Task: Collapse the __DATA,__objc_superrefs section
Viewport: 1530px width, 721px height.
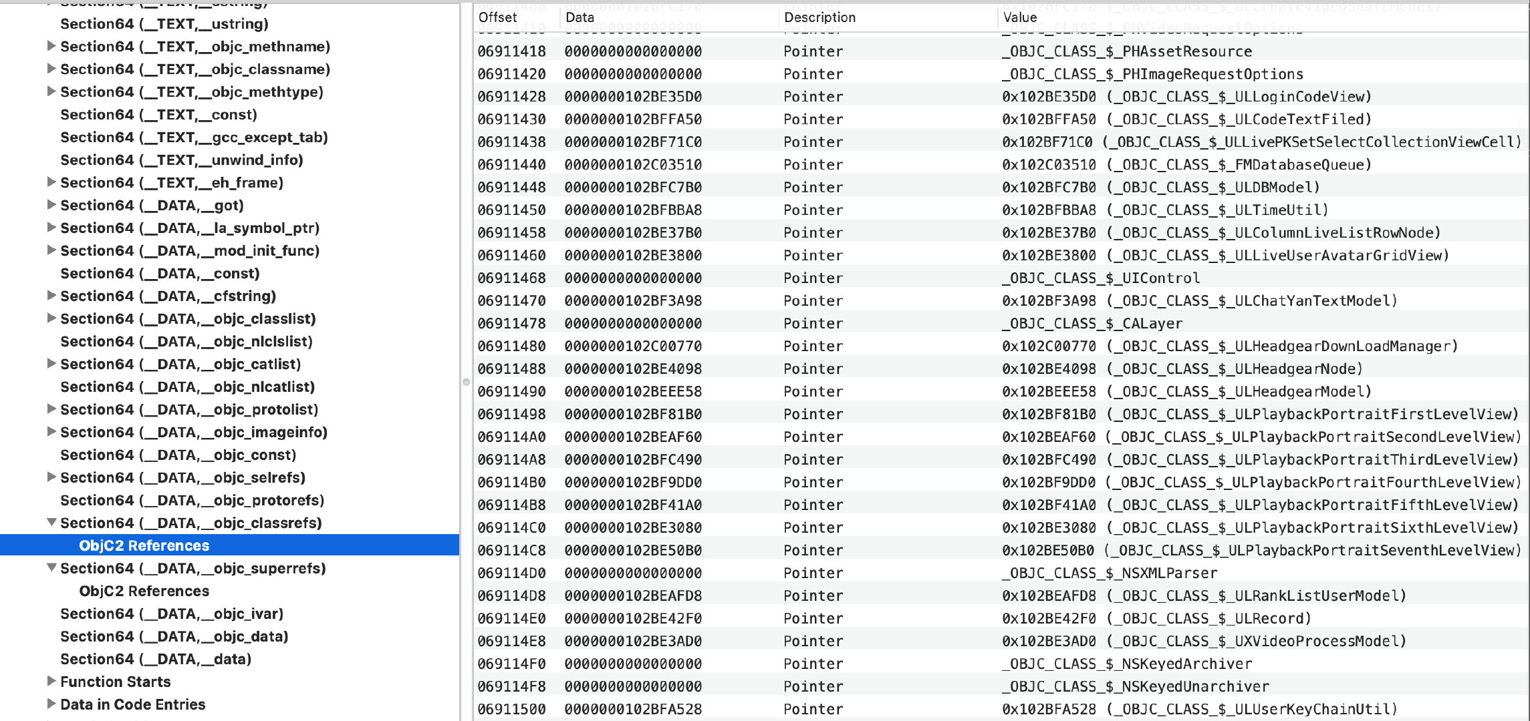Action: pos(51,568)
